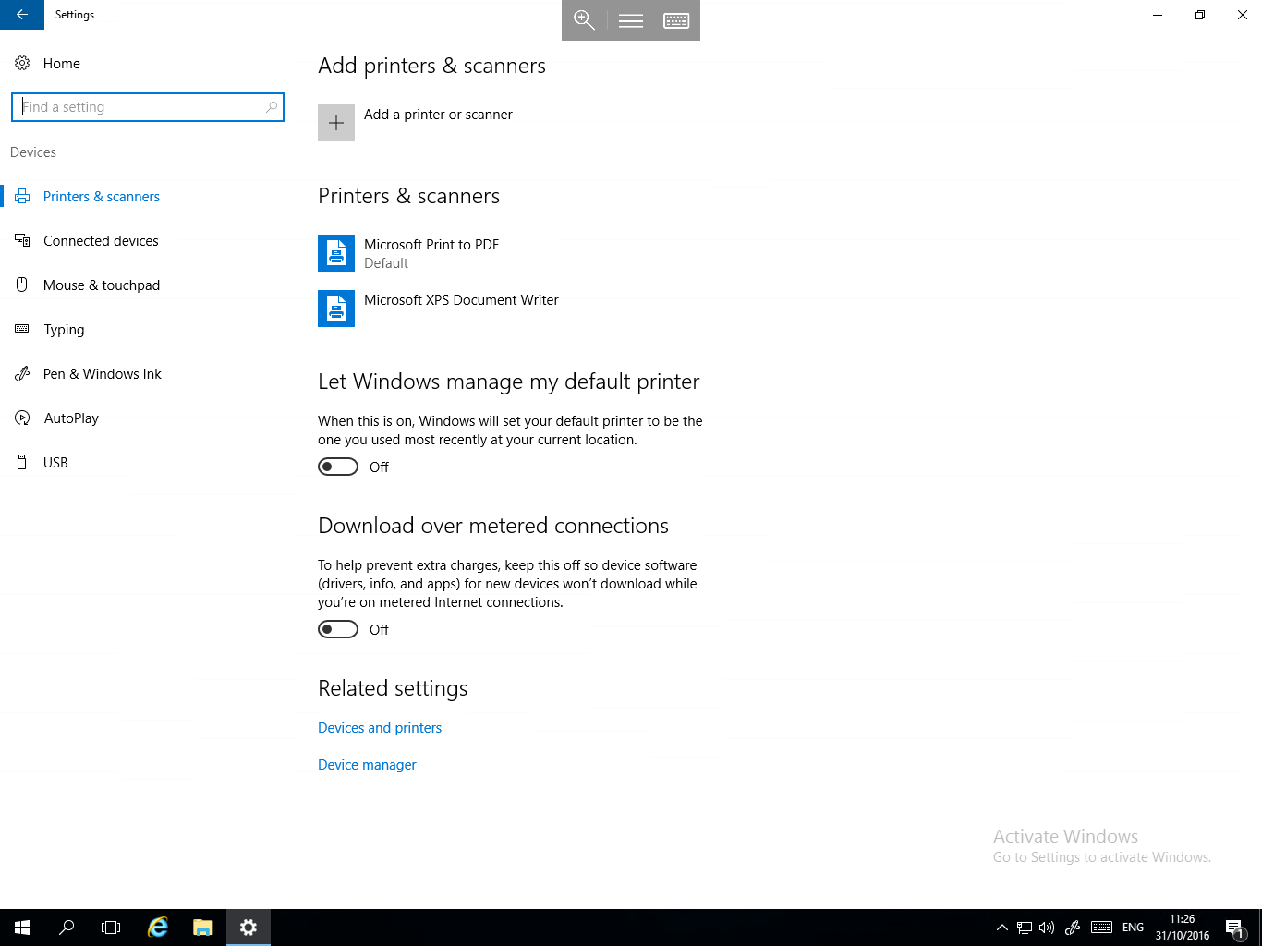Open the Action Center notifications icon

coord(1235,928)
